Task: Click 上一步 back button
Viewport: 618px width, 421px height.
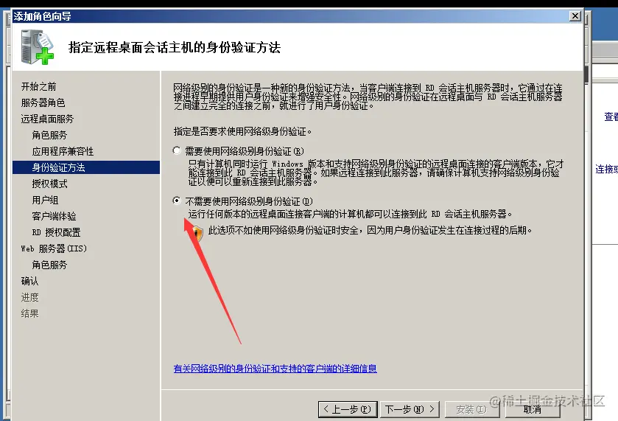Action: (348, 409)
